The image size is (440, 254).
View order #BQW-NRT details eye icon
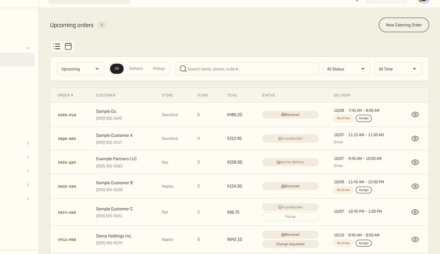(415, 138)
